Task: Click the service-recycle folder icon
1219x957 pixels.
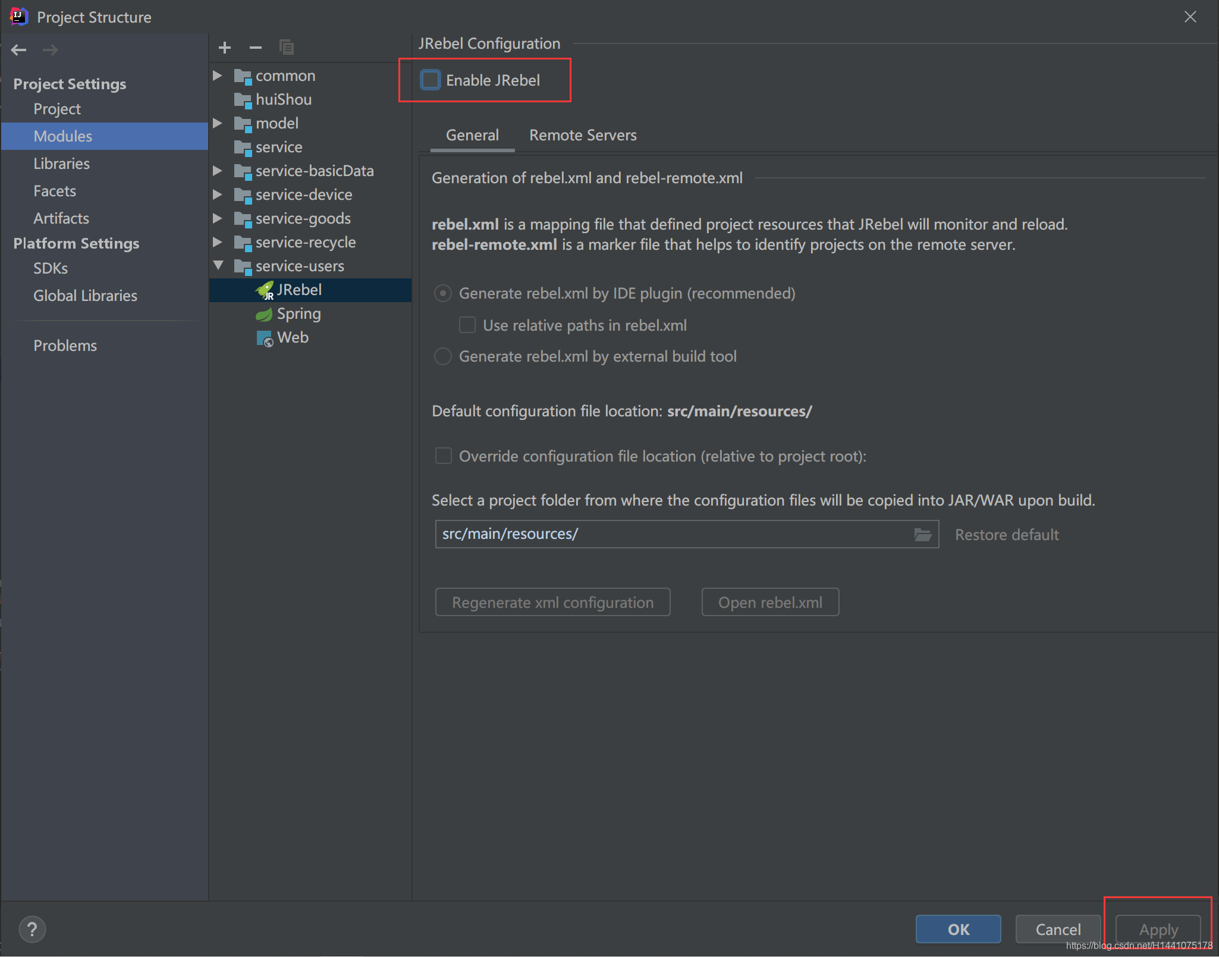Action: [243, 243]
